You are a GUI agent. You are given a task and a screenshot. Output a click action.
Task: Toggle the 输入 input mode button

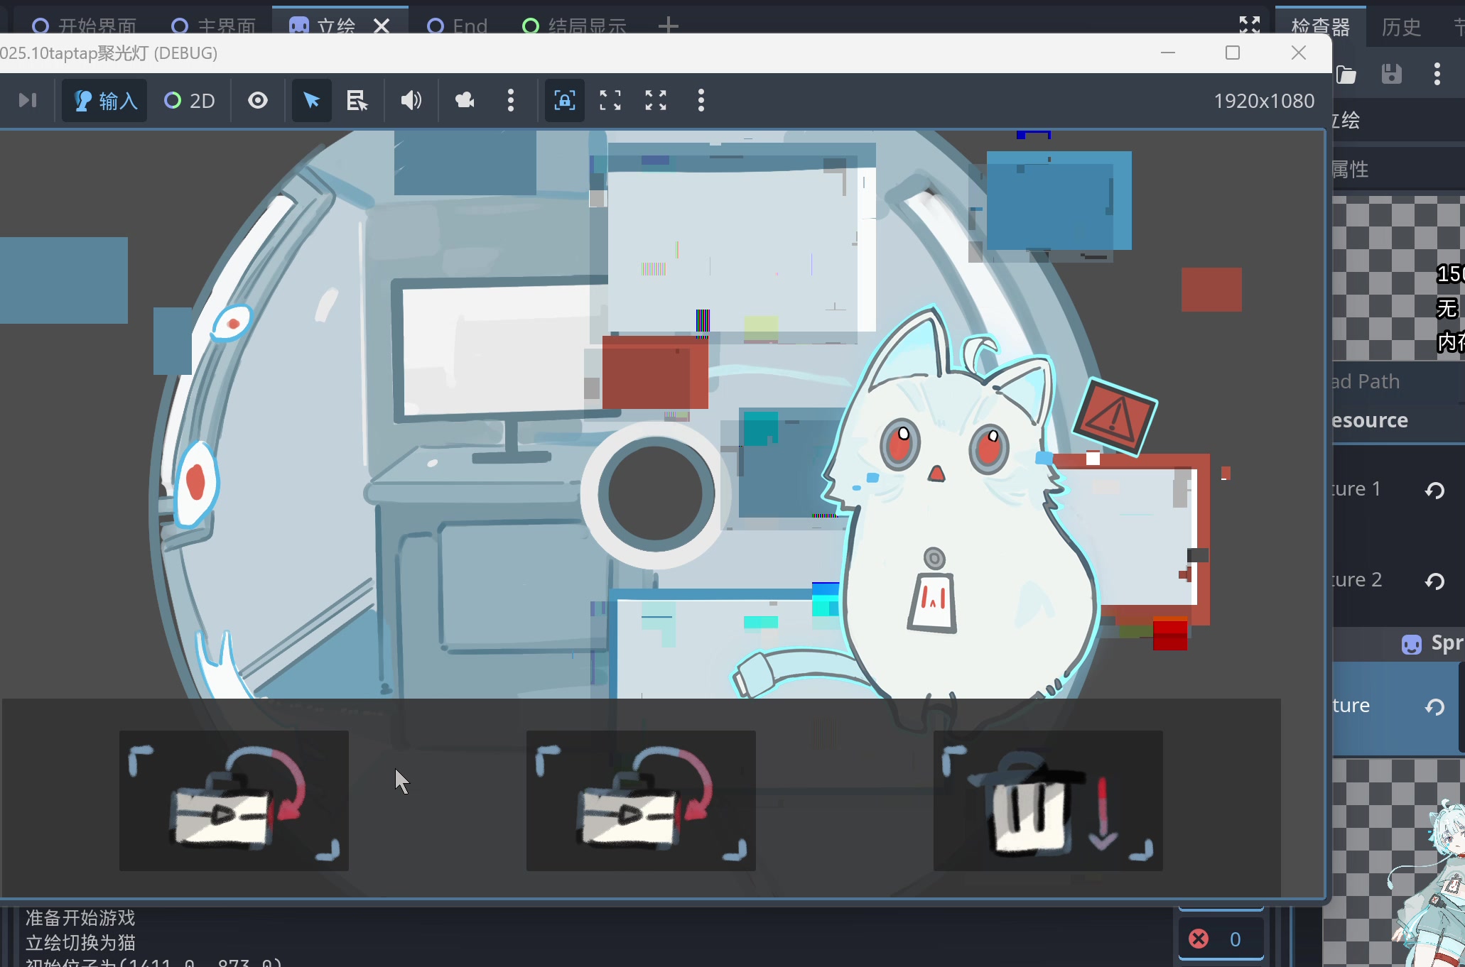(x=104, y=101)
